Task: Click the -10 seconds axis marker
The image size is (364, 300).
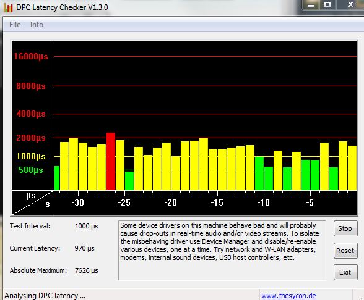Action: (264, 202)
